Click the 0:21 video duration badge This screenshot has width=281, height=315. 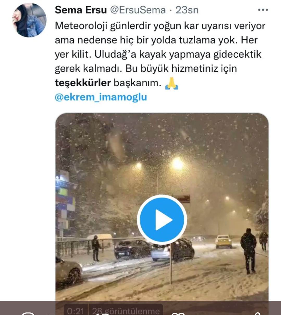(76, 311)
